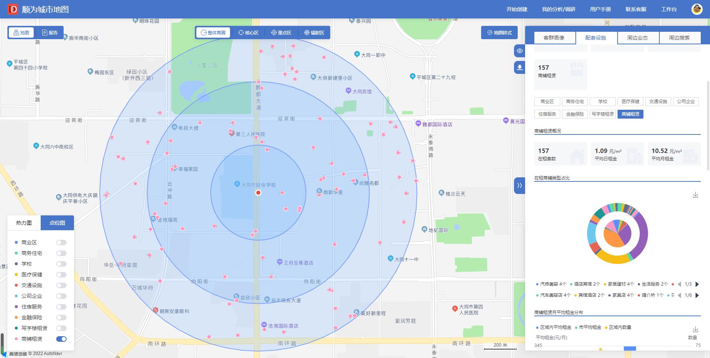Disable the 商铺租赁 point layer toggle
The width and height of the screenshot is (710, 358).
[x=61, y=339]
